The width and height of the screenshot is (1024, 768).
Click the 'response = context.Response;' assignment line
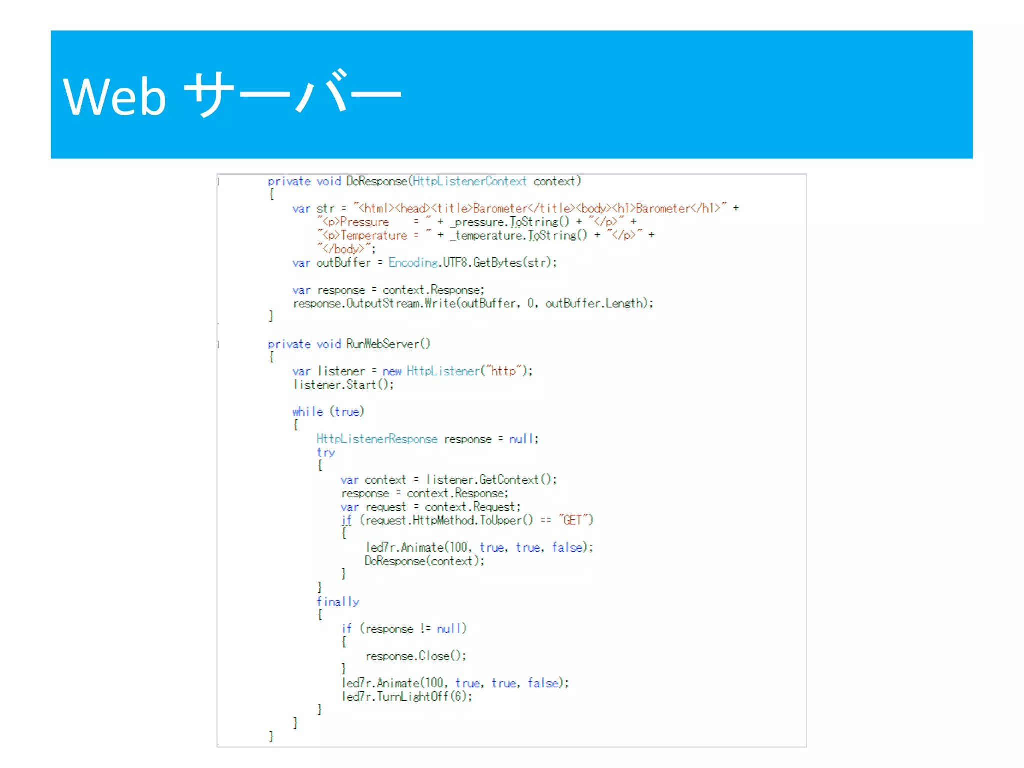(425, 493)
